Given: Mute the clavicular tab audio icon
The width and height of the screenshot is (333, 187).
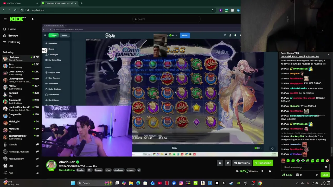Looking at the screenshot, I should tap(72, 3).
